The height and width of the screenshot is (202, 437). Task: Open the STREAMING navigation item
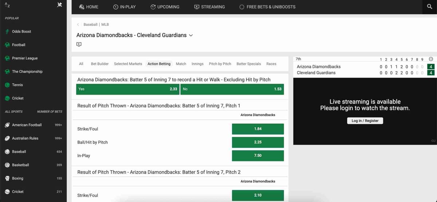(x=210, y=7)
